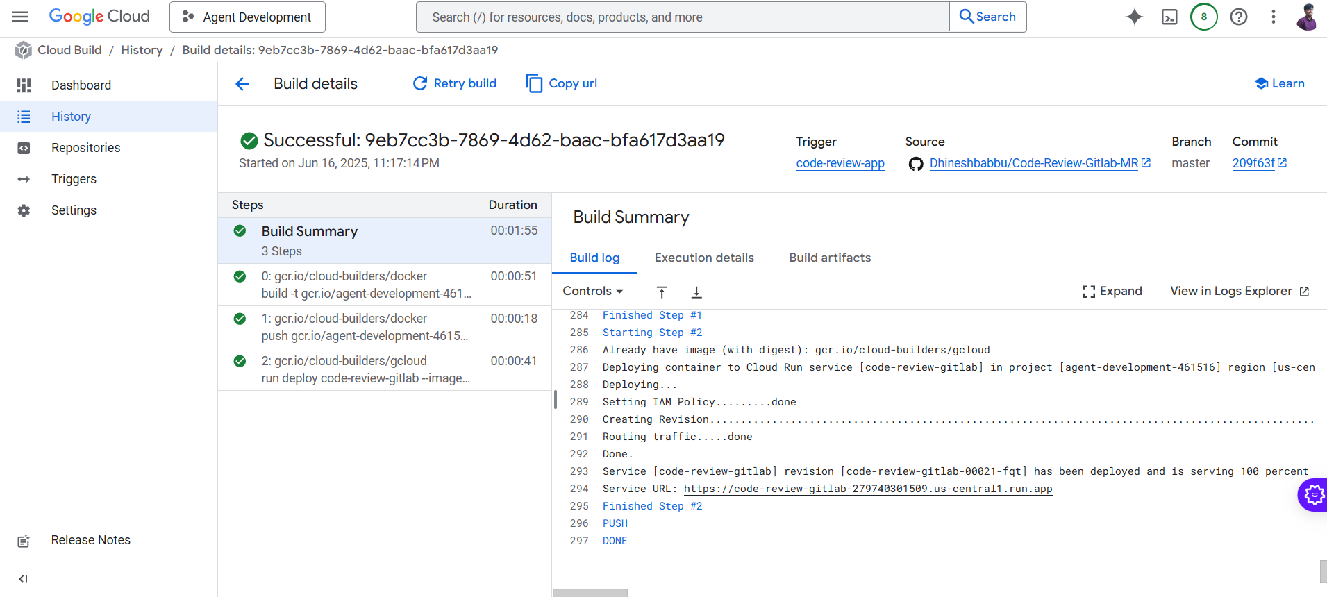Click the Cloud Build product icon
This screenshot has height=597, width=1327.
pyautogui.click(x=24, y=50)
